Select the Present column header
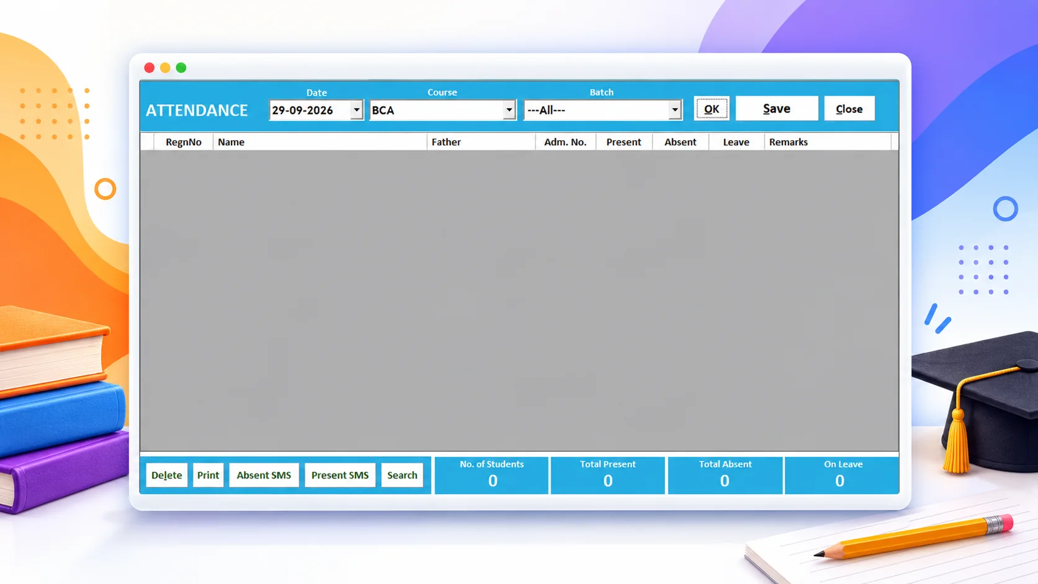 [624, 142]
